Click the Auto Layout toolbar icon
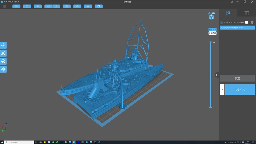 pyautogui.click(x=77, y=6)
